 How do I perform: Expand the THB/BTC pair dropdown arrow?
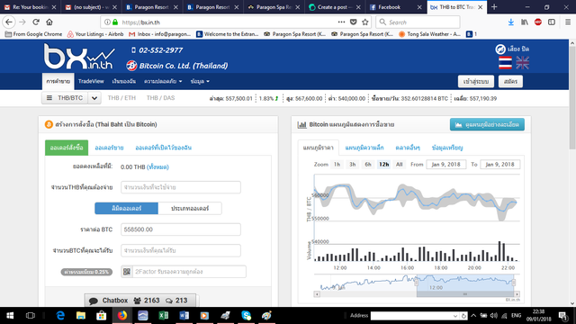[94, 98]
